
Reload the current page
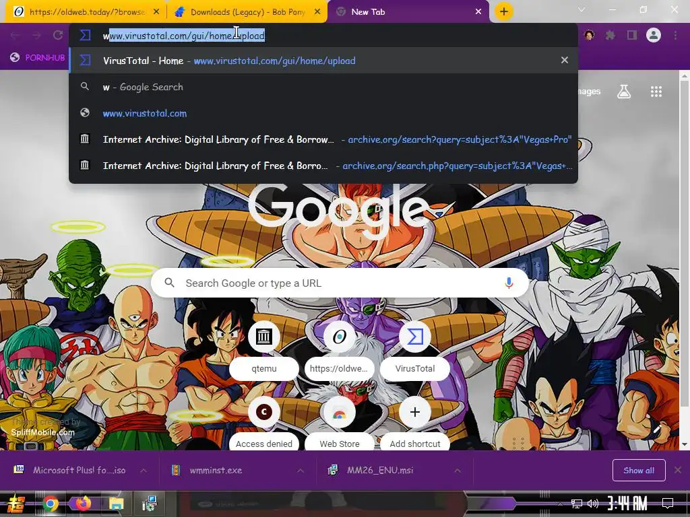(58, 35)
